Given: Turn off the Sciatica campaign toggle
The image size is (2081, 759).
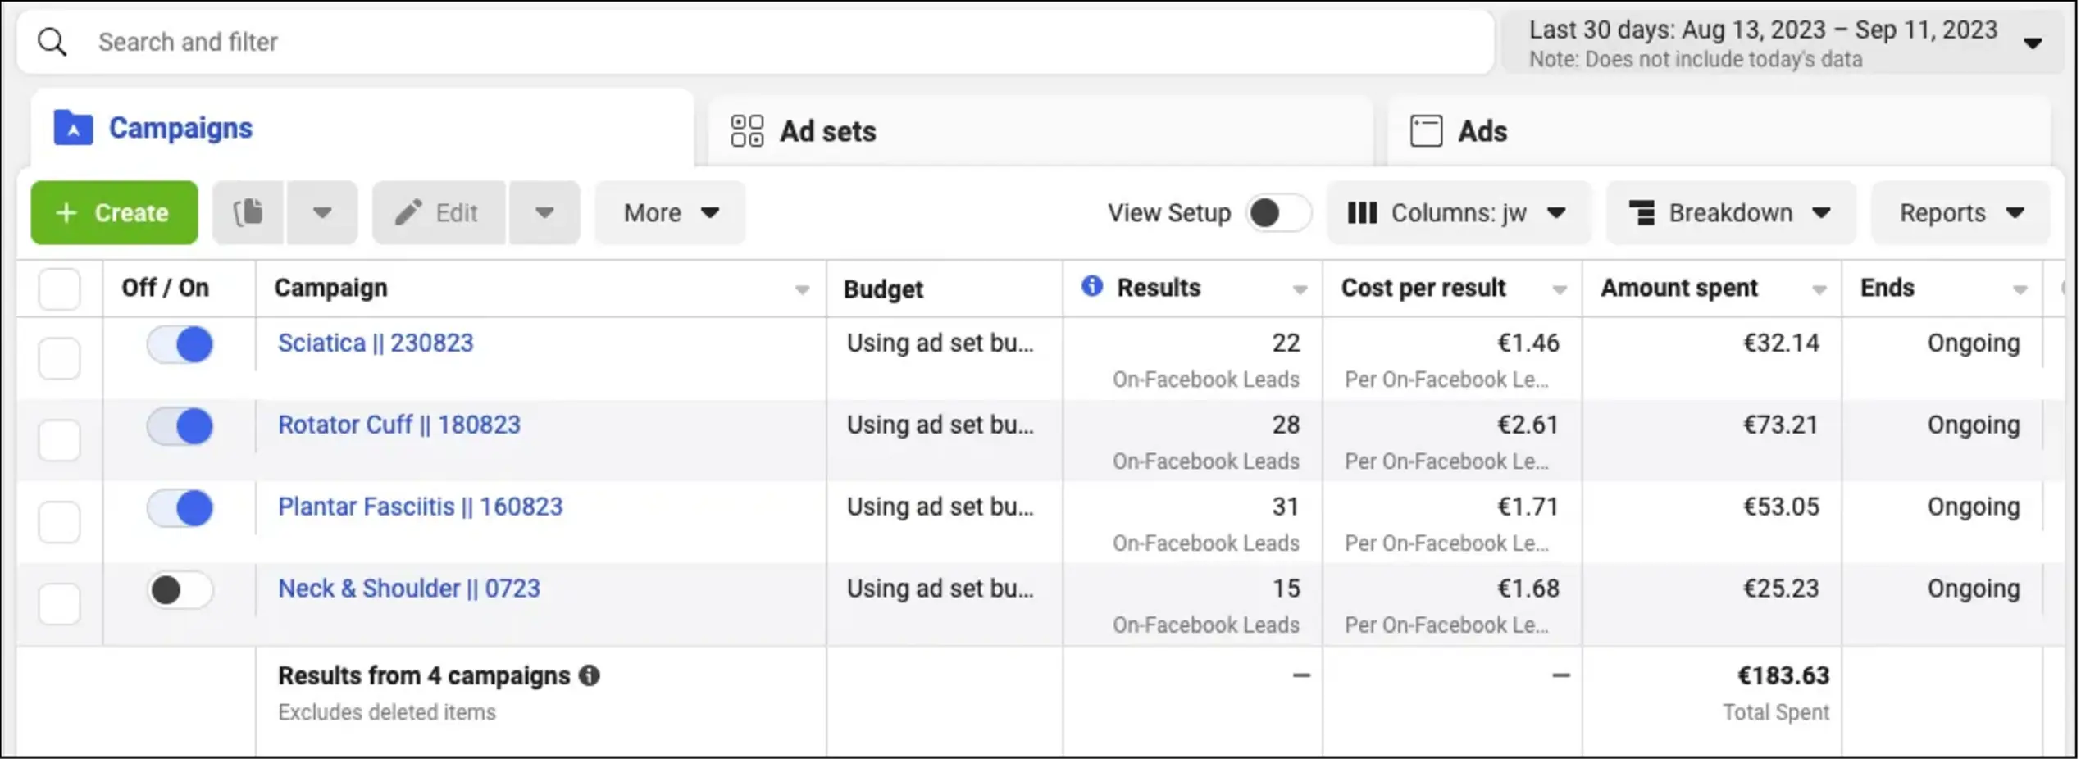Looking at the screenshot, I should 180,344.
